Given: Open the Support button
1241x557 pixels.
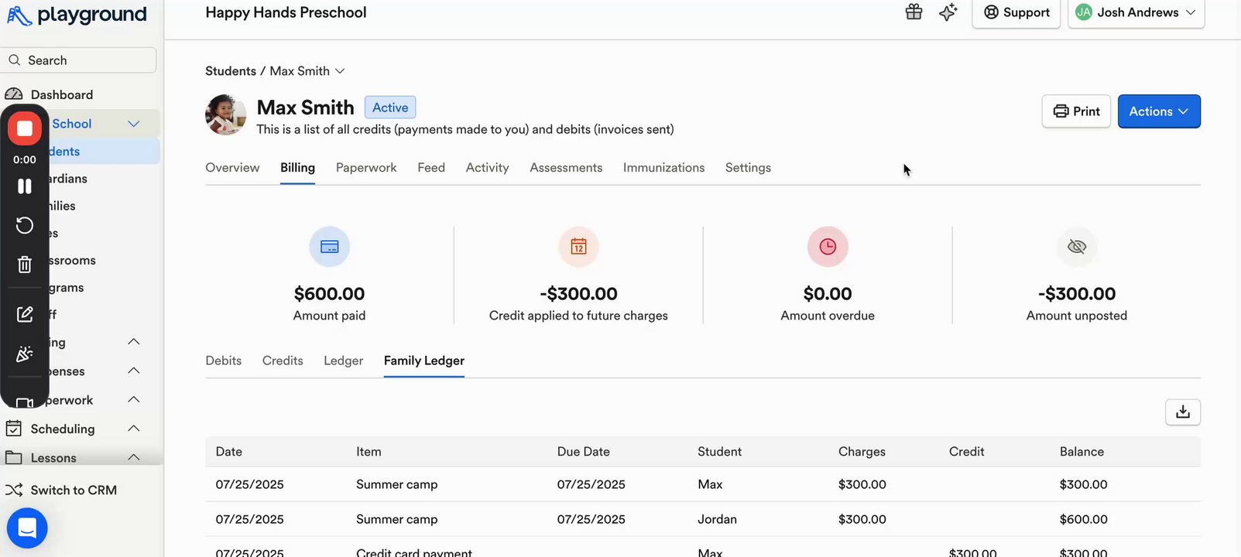Looking at the screenshot, I should [1016, 12].
